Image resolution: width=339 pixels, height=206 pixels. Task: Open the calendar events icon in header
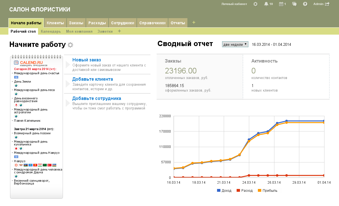point(281,4)
